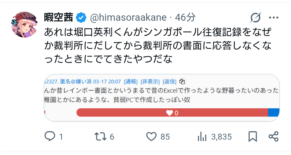Click the display name 暇空茜
This screenshot has width=291, height=155.
tap(58, 18)
